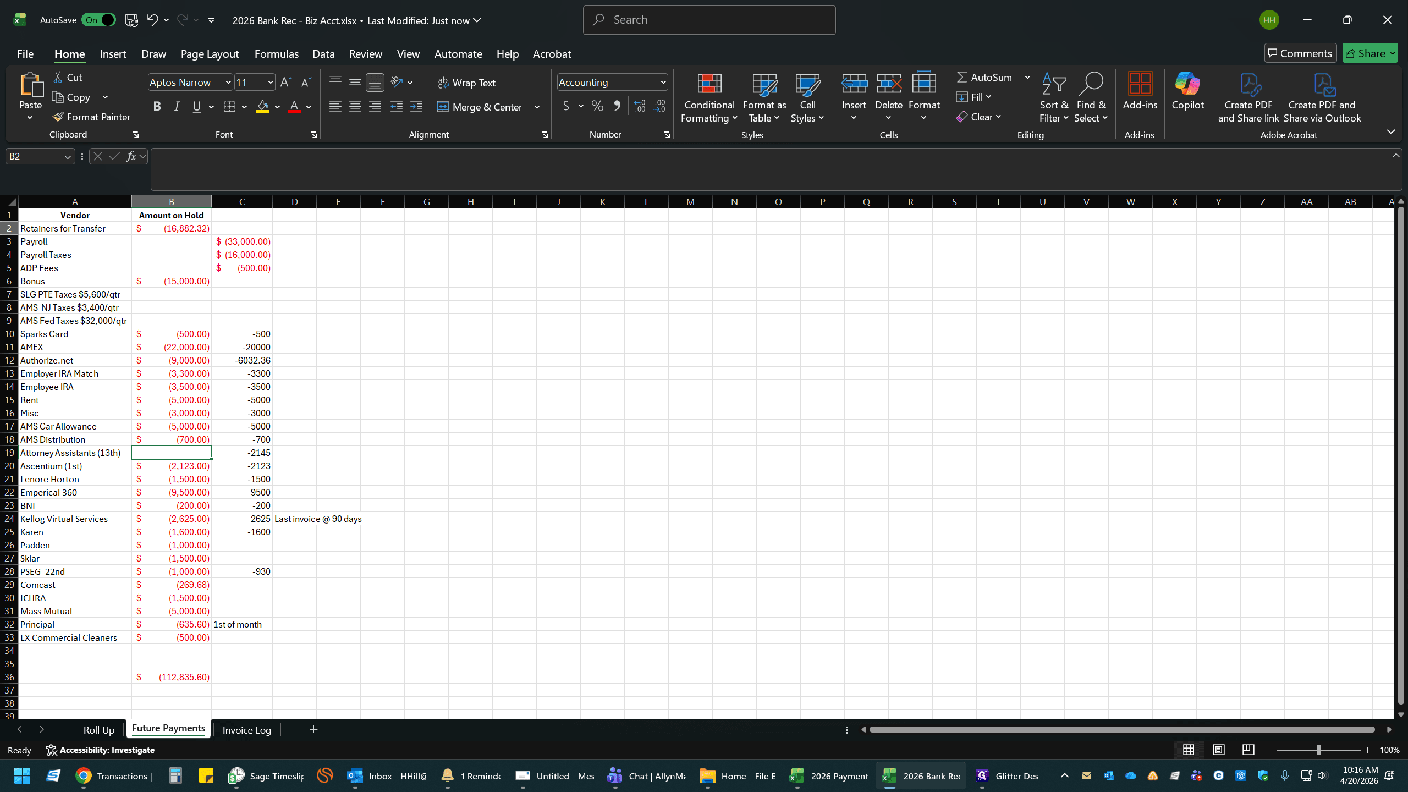Open the Formulas ribbon tab
Screen dimensions: 1408x792
pos(276,54)
